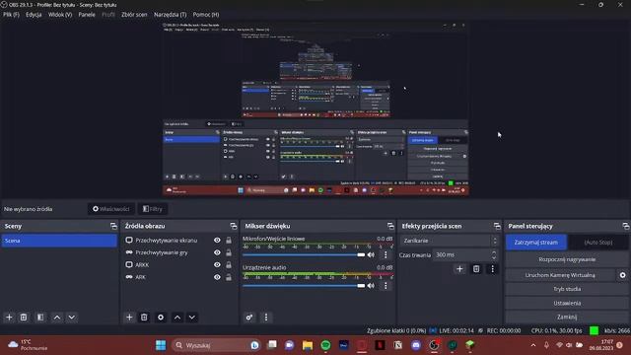Image resolution: width=631 pixels, height=355 pixels.
Task: Adjust Czas trwania stepper arrows
Action: (494, 254)
